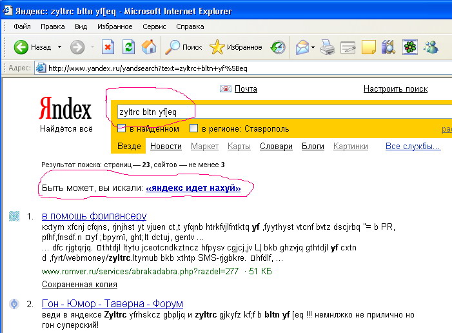Open the Research books toolbar icon
Image resolution: width=452 pixels, height=333 pixels.
click(389, 47)
